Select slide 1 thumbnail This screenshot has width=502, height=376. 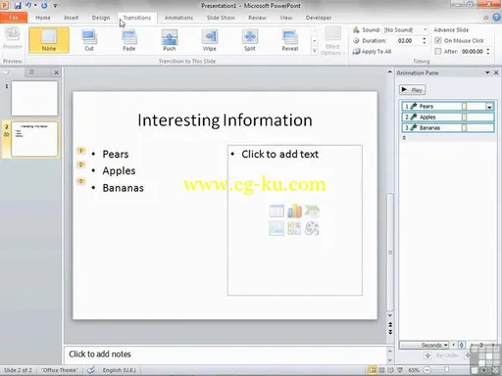(34, 98)
